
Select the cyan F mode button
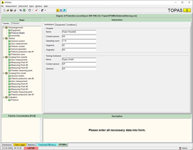pyautogui.click(x=65, y=10)
